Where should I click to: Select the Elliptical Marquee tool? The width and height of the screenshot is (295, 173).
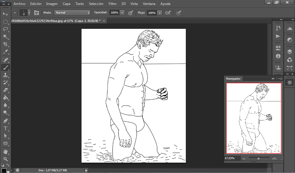pyautogui.click(x=5, y=22)
